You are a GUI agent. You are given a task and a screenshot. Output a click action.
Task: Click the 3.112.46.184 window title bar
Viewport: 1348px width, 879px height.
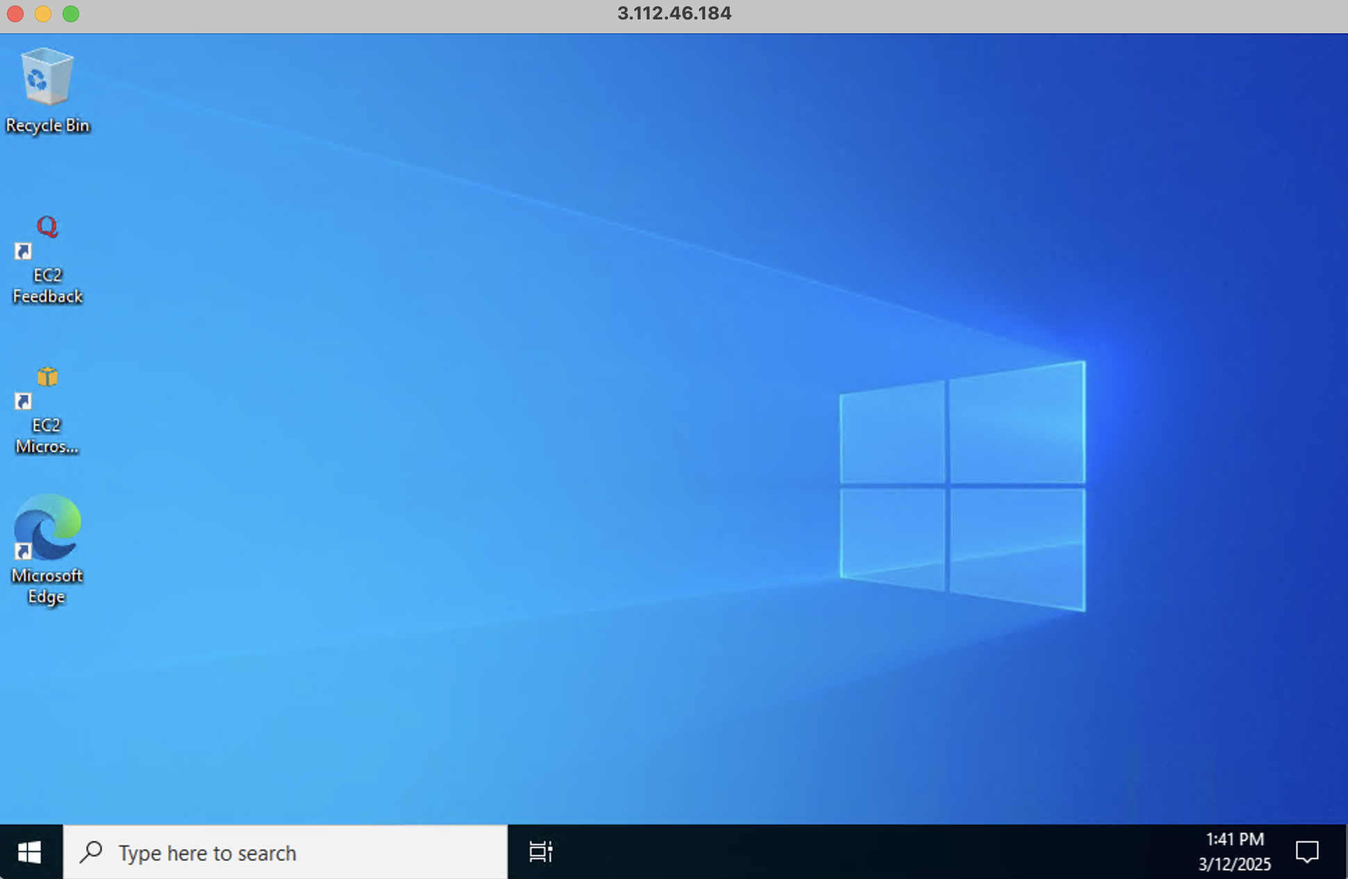pyautogui.click(x=674, y=14)
